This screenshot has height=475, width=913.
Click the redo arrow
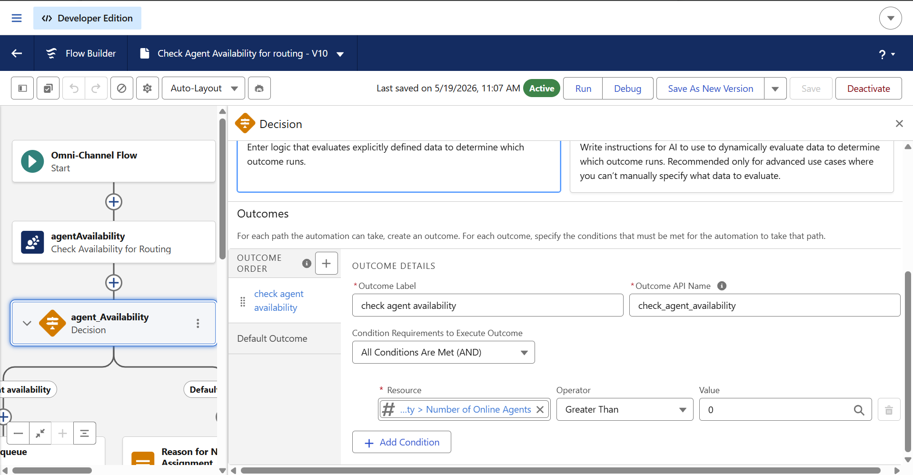coord(96,88)
